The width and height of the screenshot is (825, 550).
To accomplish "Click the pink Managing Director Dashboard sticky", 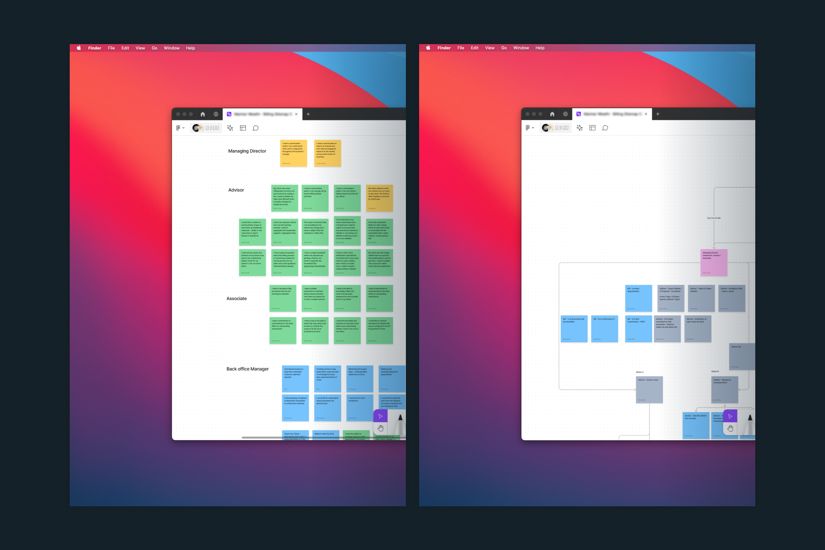I will click(714, 262).
